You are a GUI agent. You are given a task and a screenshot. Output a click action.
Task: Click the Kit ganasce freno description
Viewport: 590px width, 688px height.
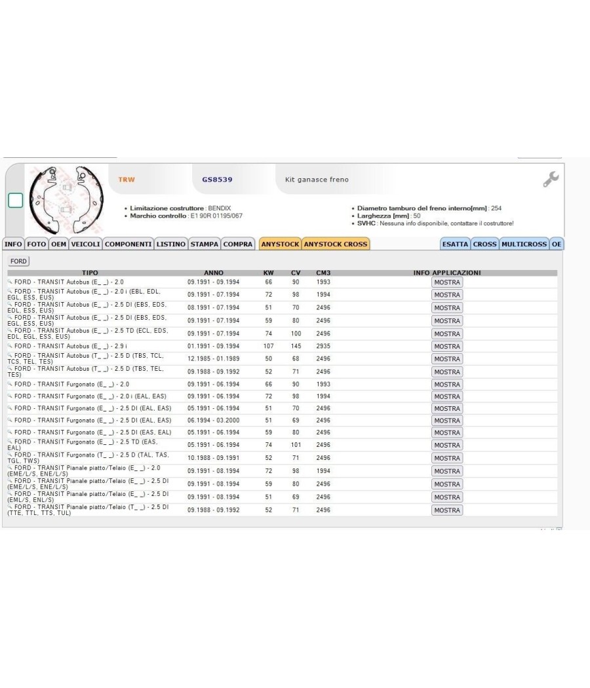317,180
